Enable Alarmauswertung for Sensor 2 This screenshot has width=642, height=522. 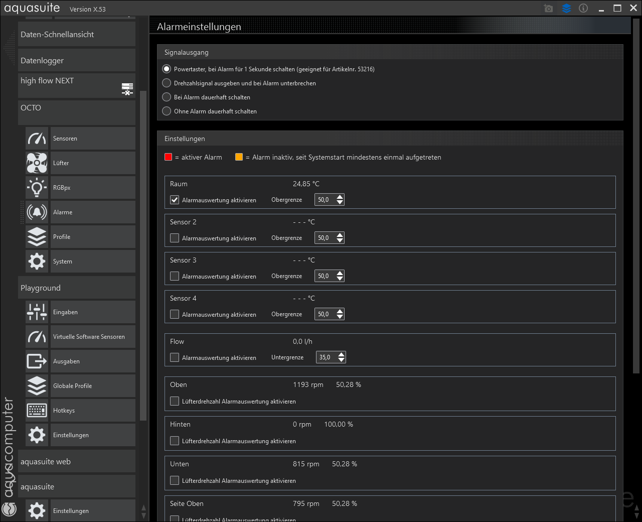[x=175, y=238]
